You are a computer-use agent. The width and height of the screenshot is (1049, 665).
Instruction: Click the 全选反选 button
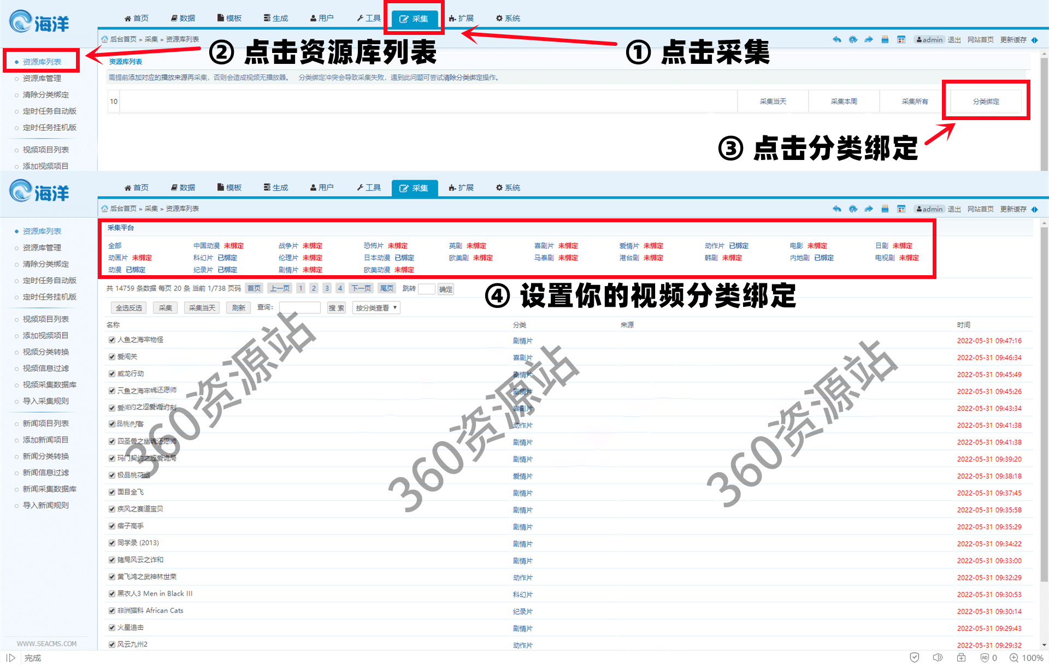pyautogui.click(x=129, y=308)
